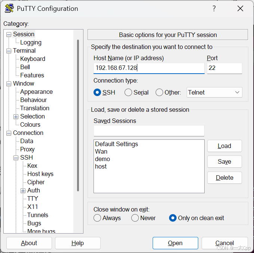
Task: Click the Cancel button
Action: [224, 243]
